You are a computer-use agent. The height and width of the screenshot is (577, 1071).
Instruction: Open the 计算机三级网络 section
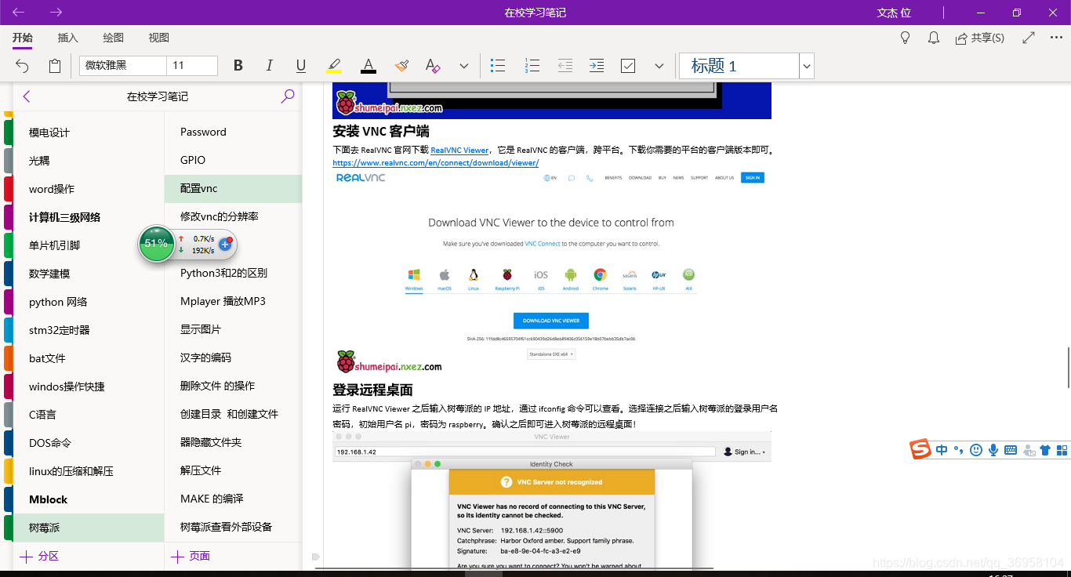(x=89, y=217)
